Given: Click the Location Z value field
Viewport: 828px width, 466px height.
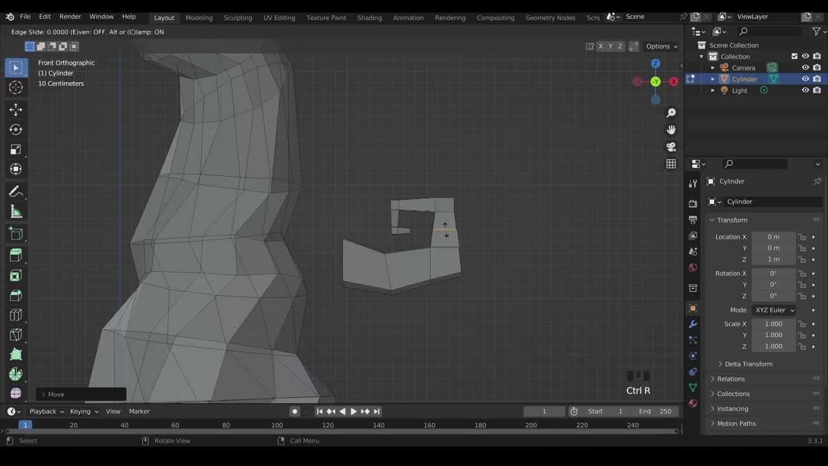Looking at the screenshot, I should click(x=773, y=259).
